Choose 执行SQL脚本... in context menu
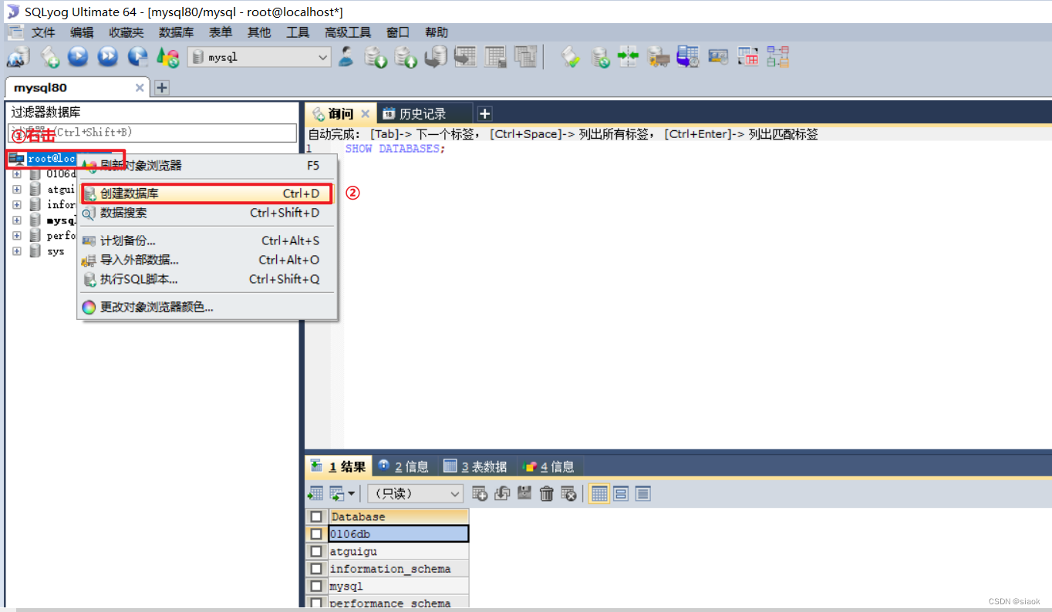The image size is (1052, 612). point(207,279)
